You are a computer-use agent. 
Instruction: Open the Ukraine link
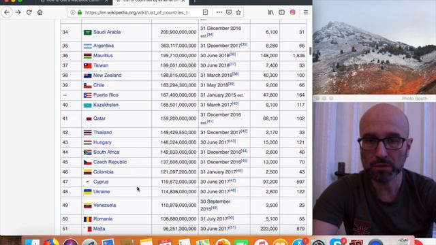point(102,192)
